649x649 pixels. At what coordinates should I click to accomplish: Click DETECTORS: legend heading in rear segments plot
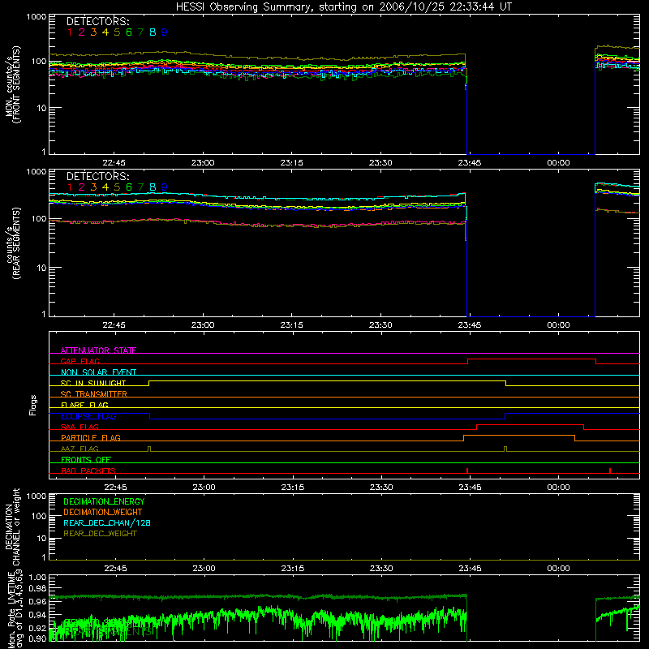98,176
